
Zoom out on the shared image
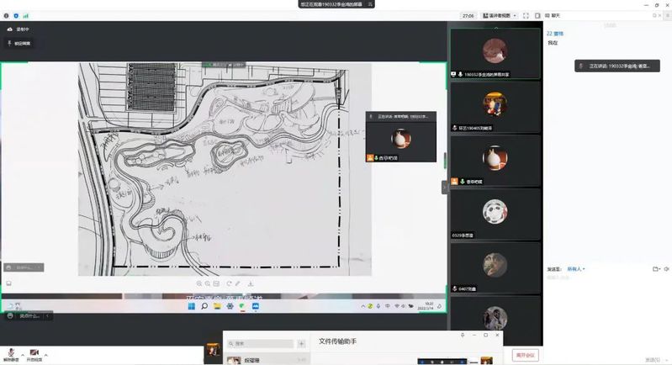208,283
